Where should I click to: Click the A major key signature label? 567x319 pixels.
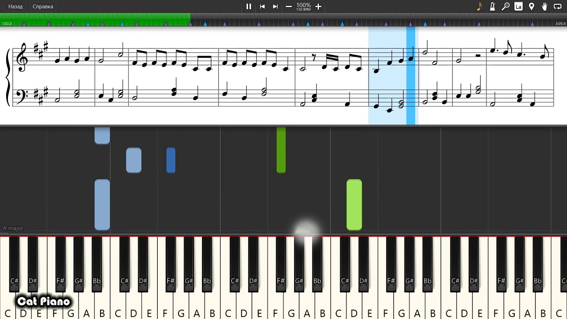click(x=13, y=228)
